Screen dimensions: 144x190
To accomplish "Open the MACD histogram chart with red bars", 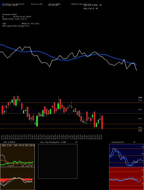I will point(17,178).
